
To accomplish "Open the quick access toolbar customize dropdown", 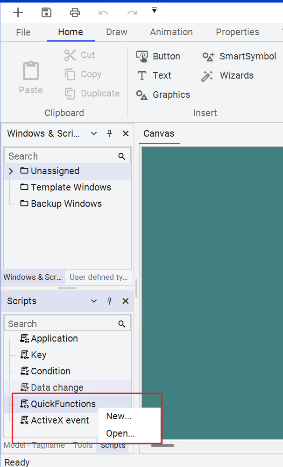I will [x=154, y=11].
